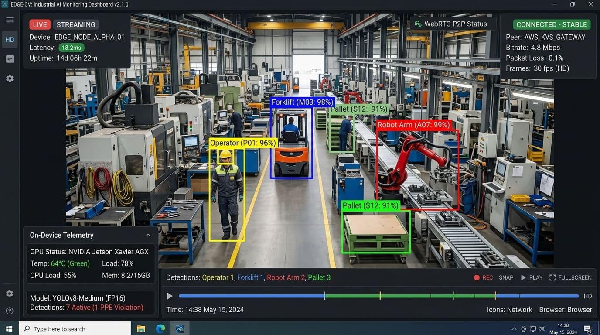Click the Peer: AWS_KVS_GATEWAY line
Viewport: 600px width, 335px height.
(545, 37)
